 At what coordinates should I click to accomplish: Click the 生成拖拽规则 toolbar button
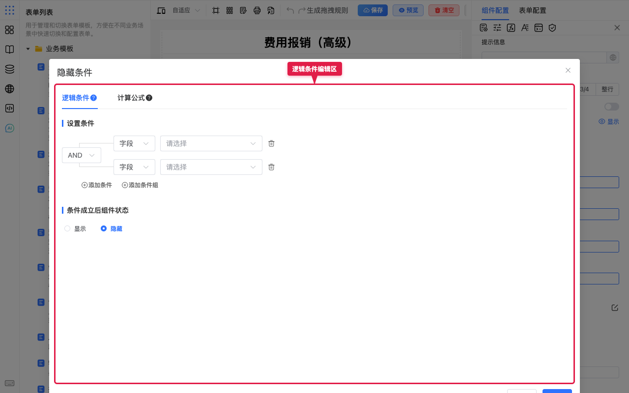[327, 10]
